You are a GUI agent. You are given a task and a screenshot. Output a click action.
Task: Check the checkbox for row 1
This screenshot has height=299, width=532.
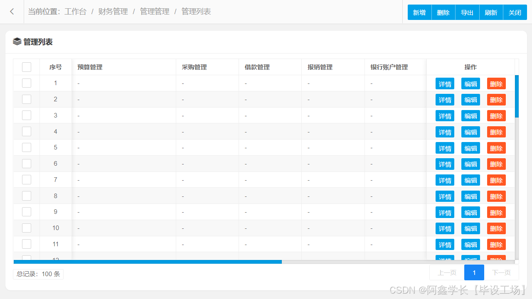(x=27, y=83)
